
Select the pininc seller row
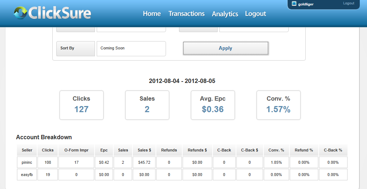click(x=182, y=162)
